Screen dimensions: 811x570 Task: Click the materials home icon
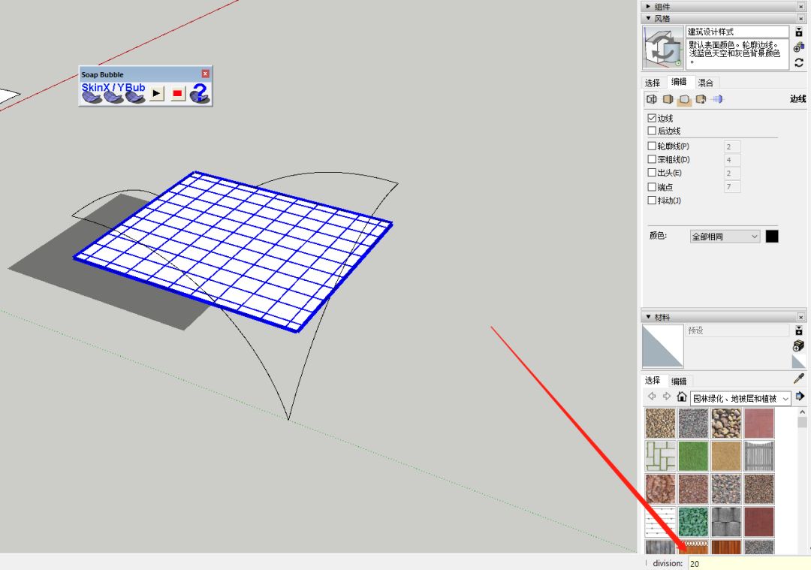click(x=682, y=397)
